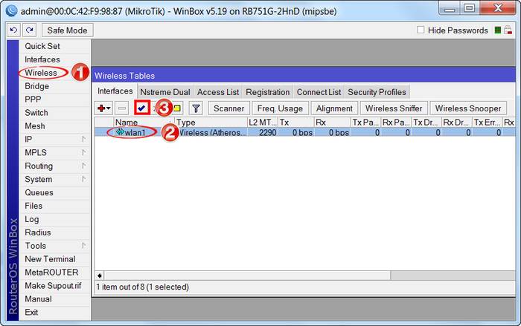Open the red plus add dropdown
This screenshot has height=326, width=521.
point(103,108)
